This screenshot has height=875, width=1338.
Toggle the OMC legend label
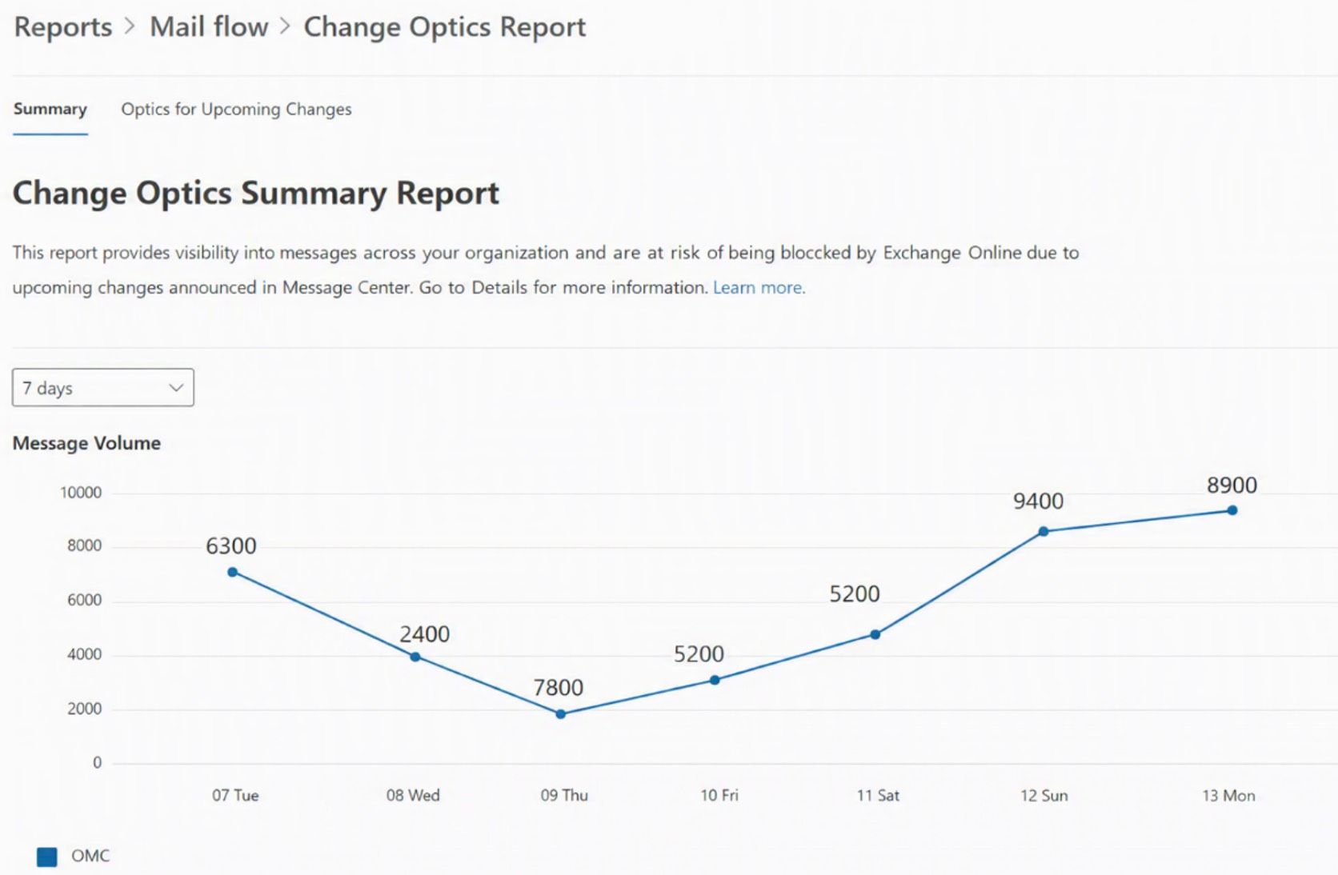pos(90,856)
